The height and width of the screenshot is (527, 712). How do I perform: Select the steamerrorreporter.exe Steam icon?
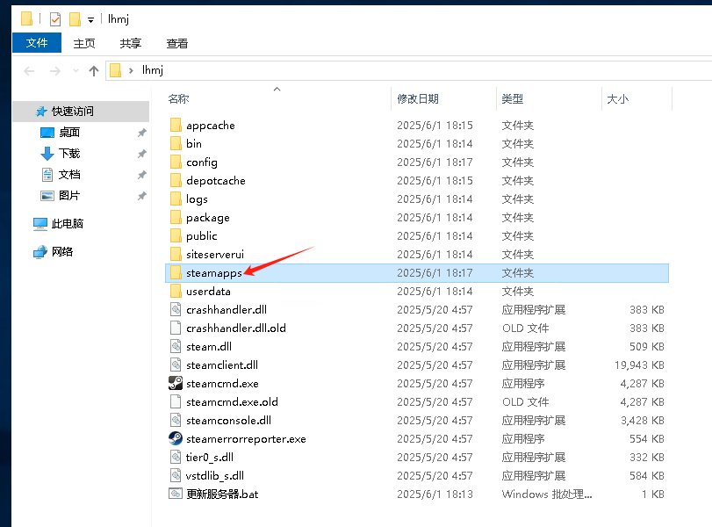pos(176,439)
